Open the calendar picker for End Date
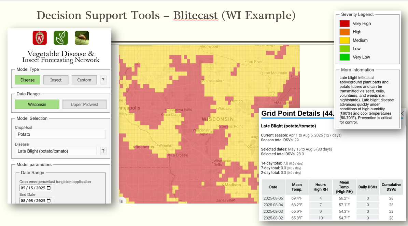Image resolution: width=408 pixels, height=226 pixels. pyautogui.click(x=49, y=200)
